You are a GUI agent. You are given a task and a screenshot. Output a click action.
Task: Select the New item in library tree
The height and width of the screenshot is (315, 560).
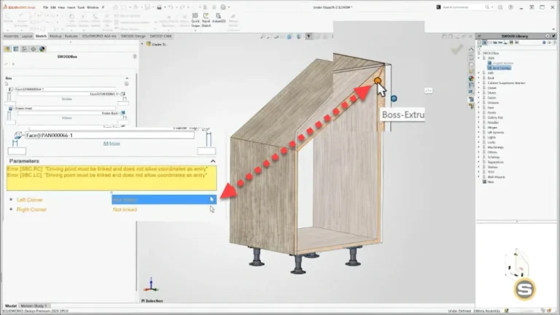(x=491, y=182)
